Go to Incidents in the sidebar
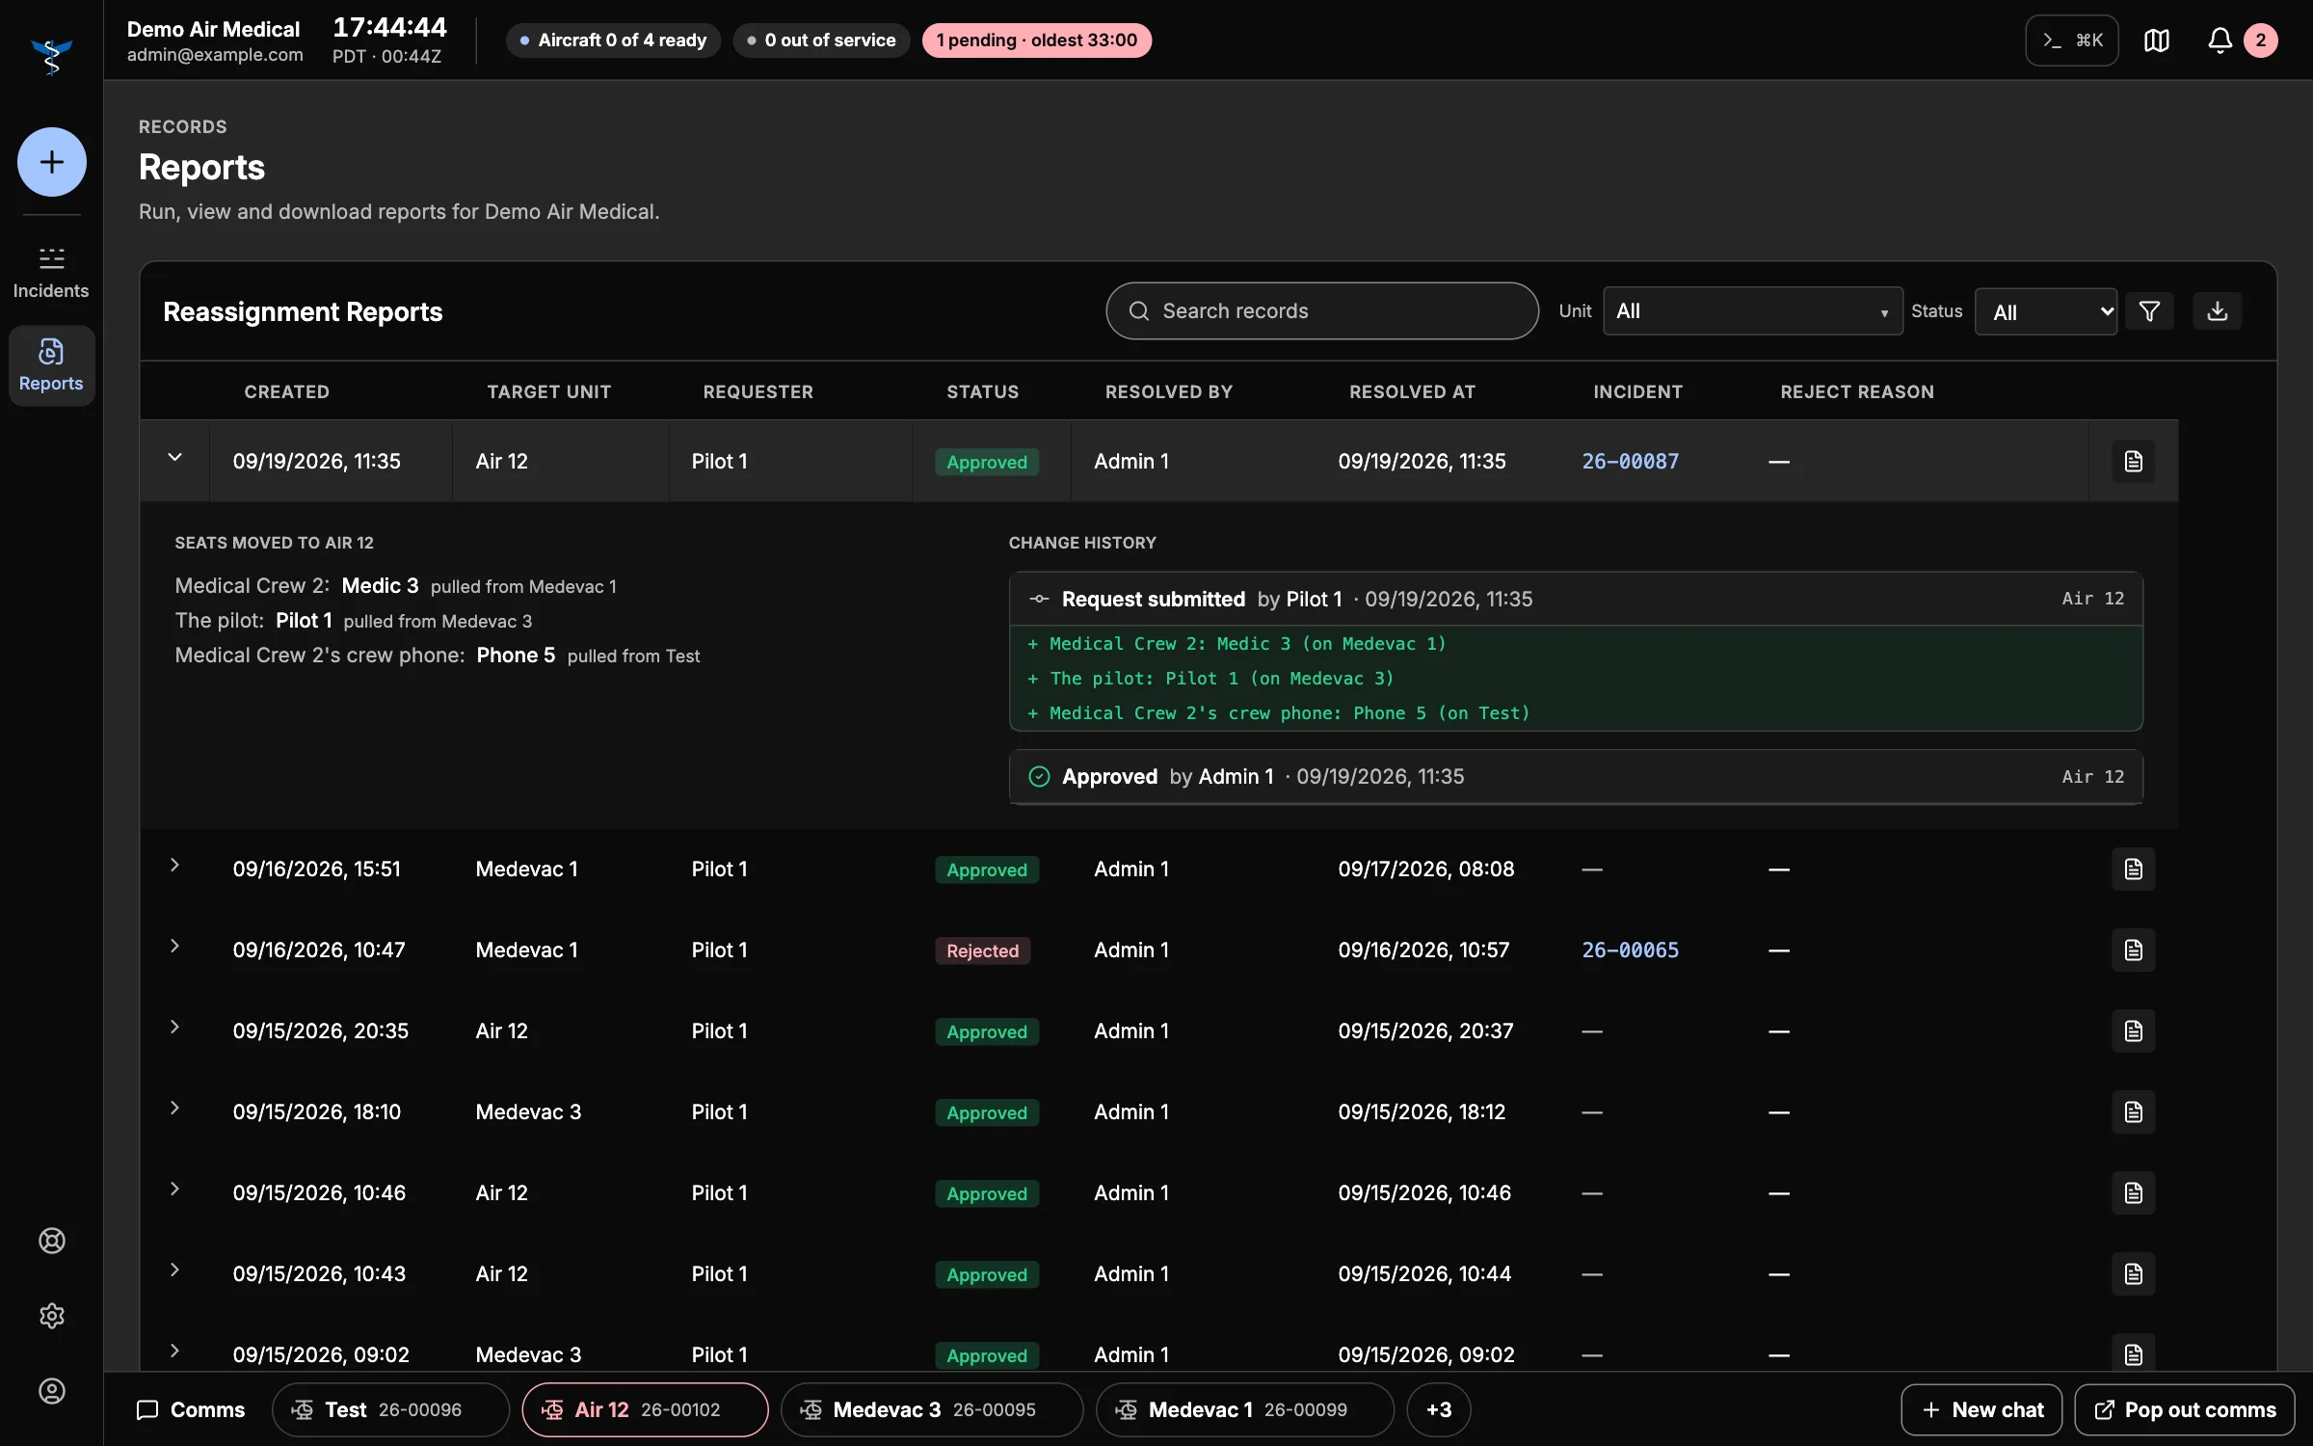 pyautogui.click(x=51, y=273)
